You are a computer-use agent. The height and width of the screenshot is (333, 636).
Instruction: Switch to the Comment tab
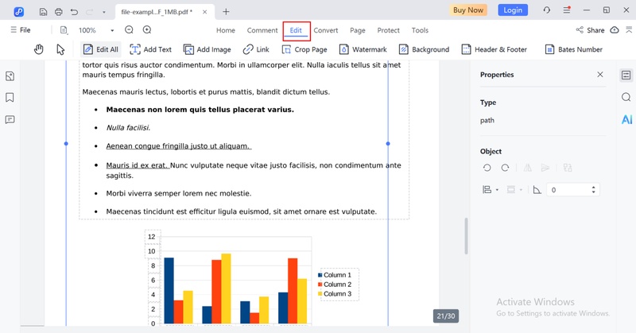click(262, 30)
